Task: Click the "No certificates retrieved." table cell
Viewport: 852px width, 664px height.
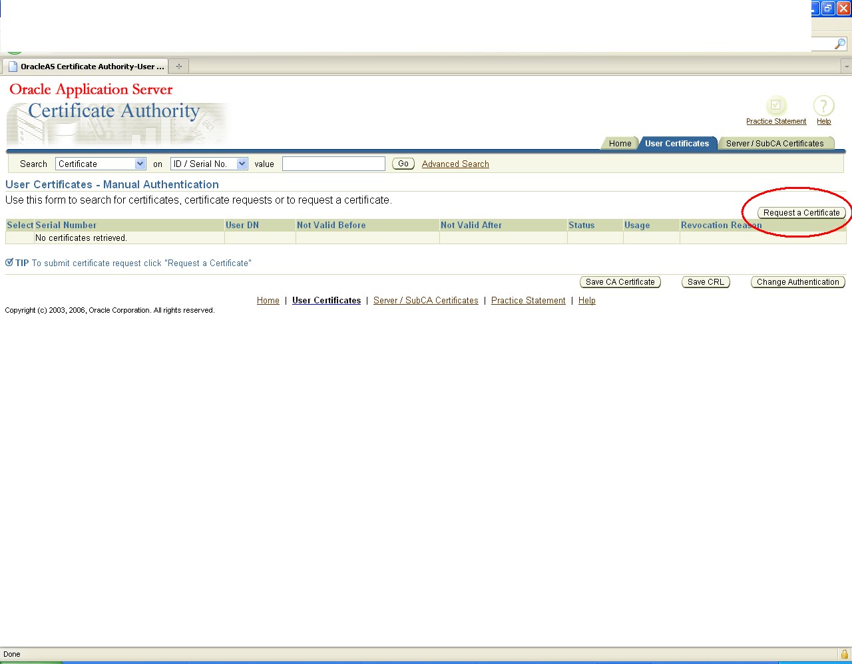Action: pyautogui.click(x=129, y=238)
